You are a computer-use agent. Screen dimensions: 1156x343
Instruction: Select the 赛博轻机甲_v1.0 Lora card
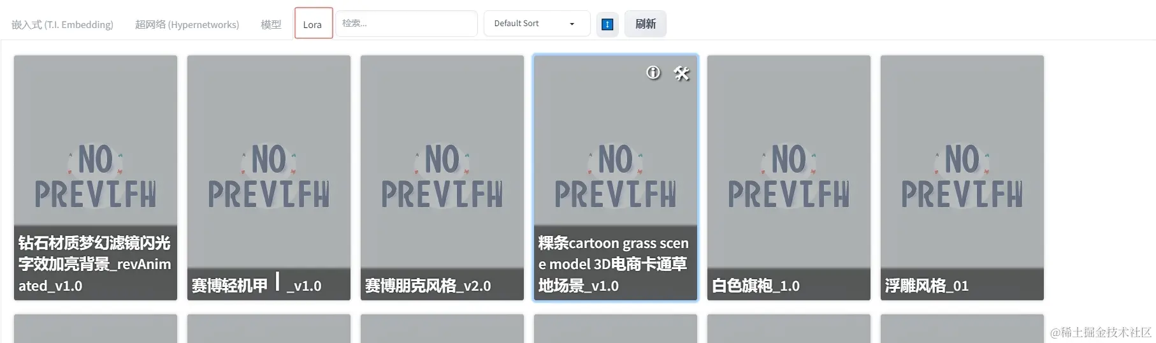(x=269, y=177)
